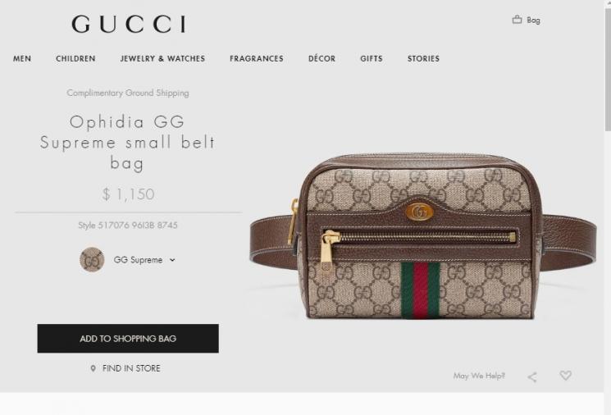
Task: Click the FIND IN STORE link
Action: (131, 368)
